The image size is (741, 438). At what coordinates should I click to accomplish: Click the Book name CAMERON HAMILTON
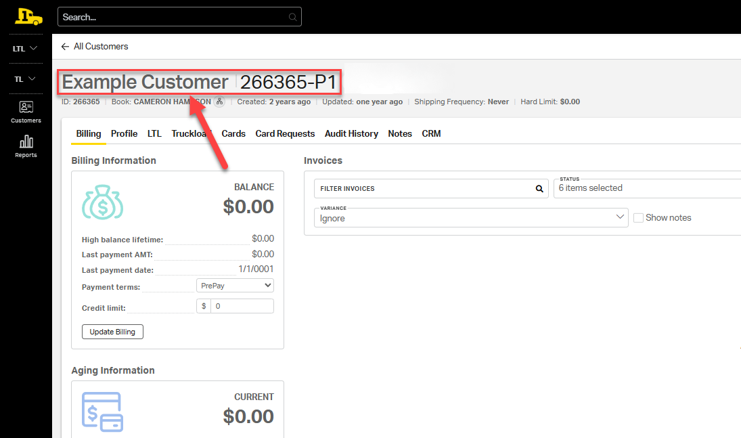[x=172, y=102]
